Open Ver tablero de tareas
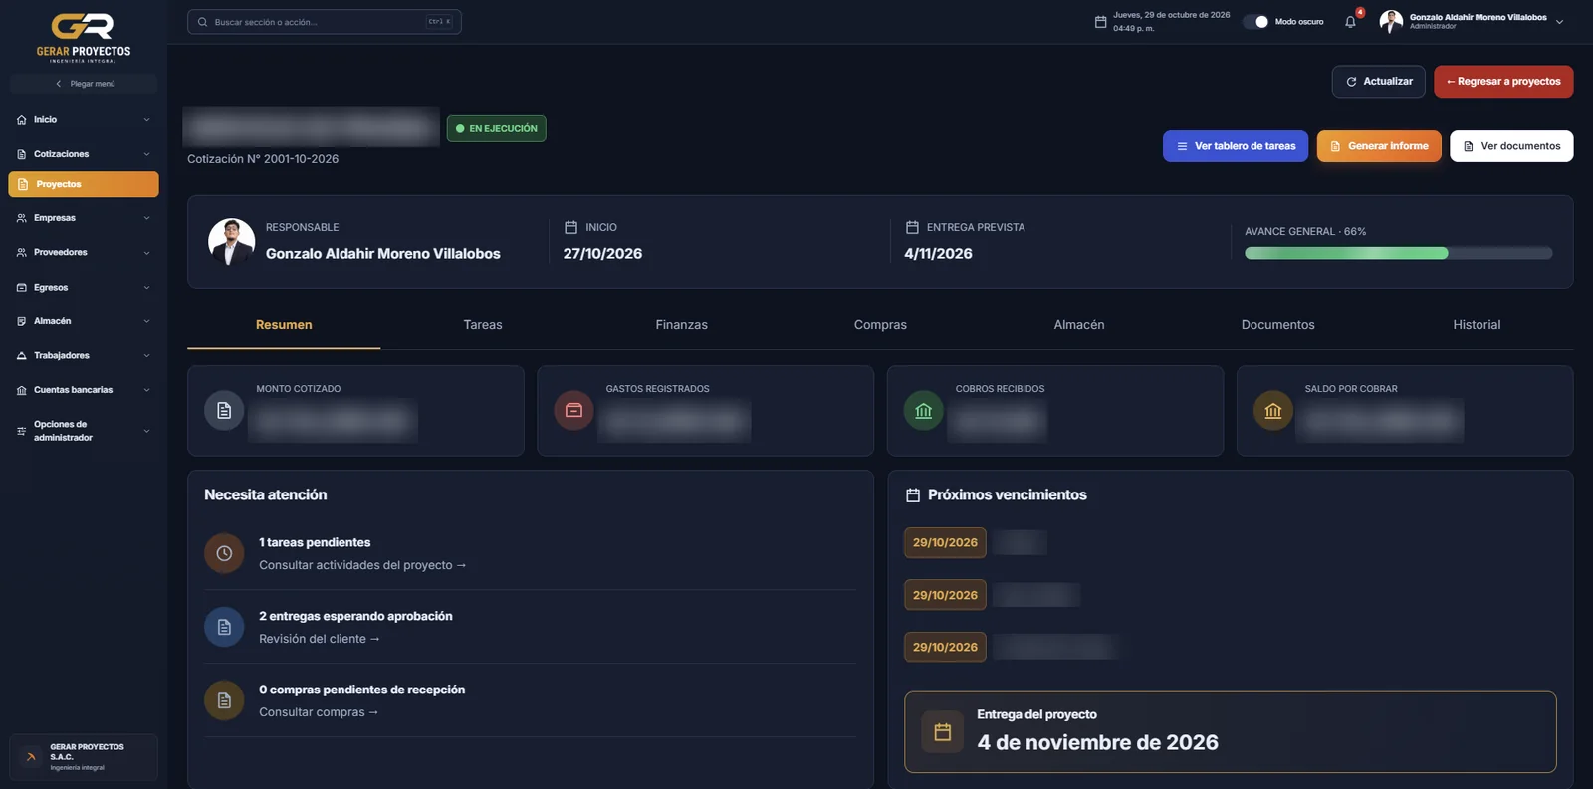This screenshot has width=1593, height=789. [x=1236, y=146]
